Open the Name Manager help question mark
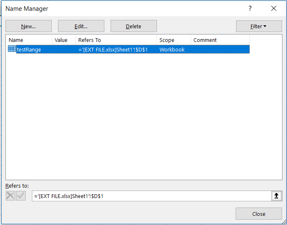Screen dimensions: 287x225 (x=250, y=8)
